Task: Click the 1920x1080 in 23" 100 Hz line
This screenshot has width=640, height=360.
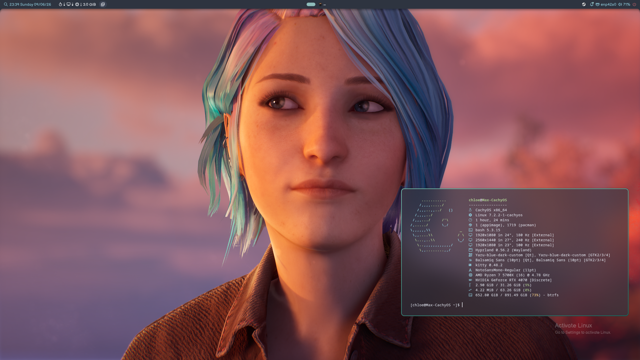Action: coord(514,245)
